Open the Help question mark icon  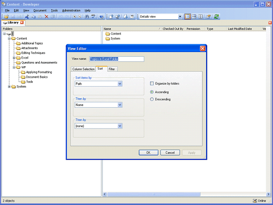(x=102, y=17)
